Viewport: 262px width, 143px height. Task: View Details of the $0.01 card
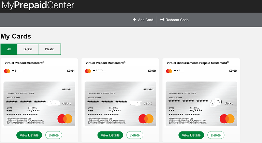coord(29,135)
